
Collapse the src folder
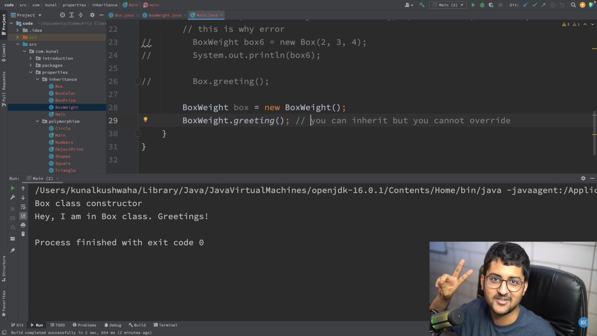click(17, 44)
